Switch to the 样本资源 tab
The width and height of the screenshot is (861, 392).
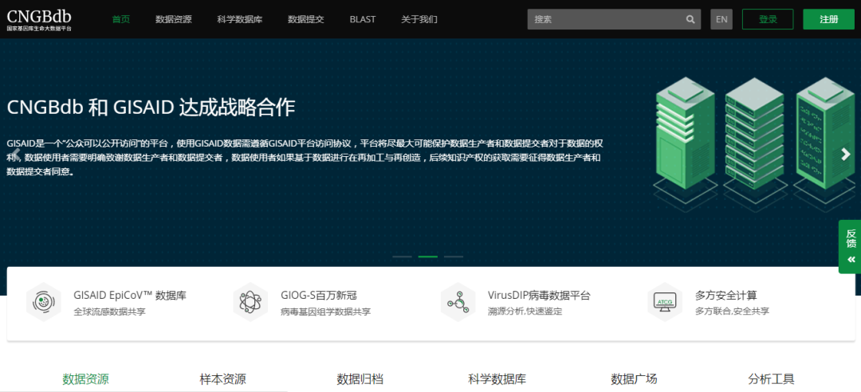223,378
